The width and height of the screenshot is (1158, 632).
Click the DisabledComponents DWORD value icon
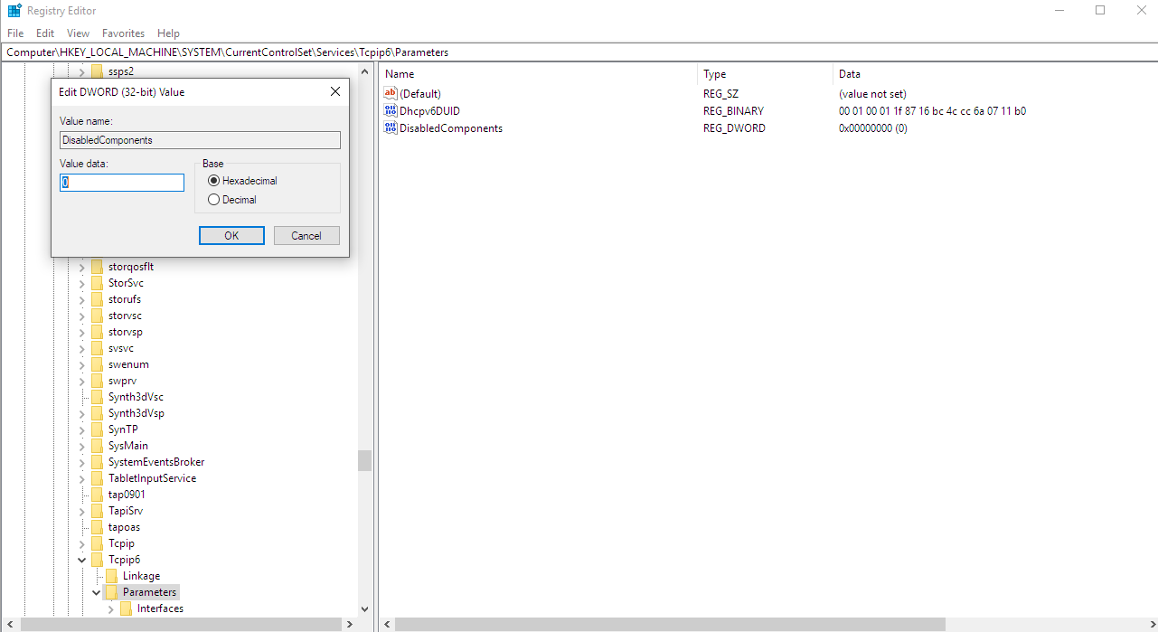391,128
